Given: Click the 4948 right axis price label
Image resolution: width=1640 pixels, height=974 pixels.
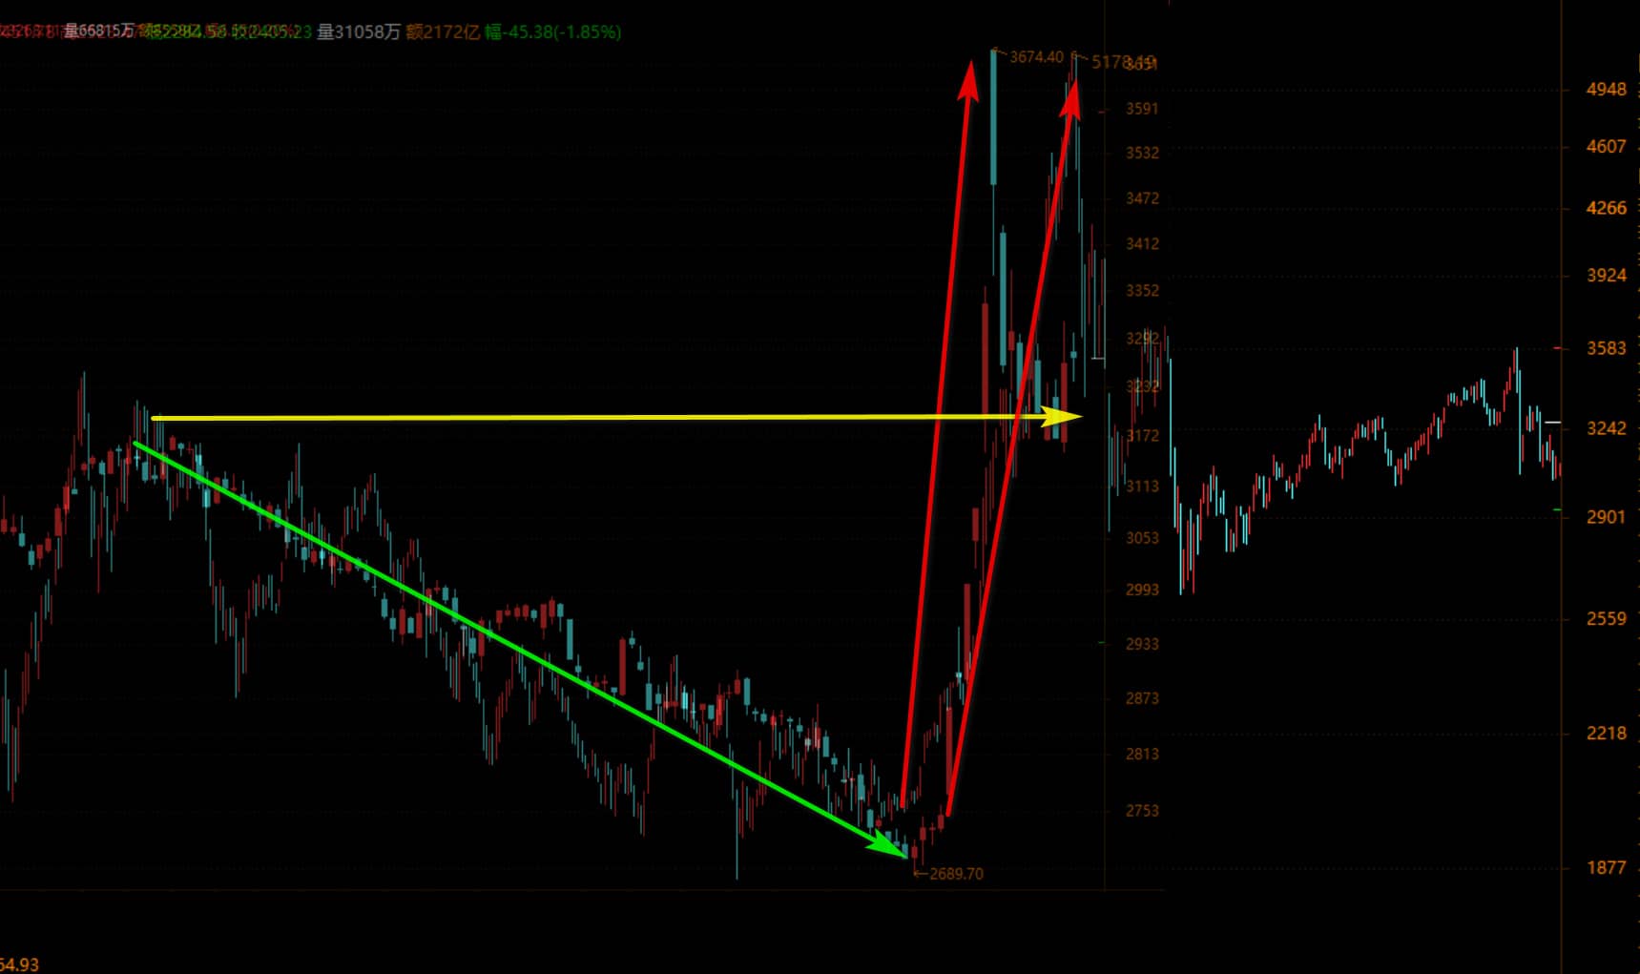Looking at the screenshot, I should click(1606, 90).
